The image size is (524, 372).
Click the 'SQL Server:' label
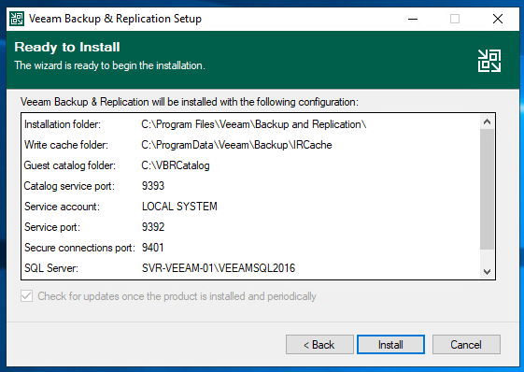[x=51, y=268]
